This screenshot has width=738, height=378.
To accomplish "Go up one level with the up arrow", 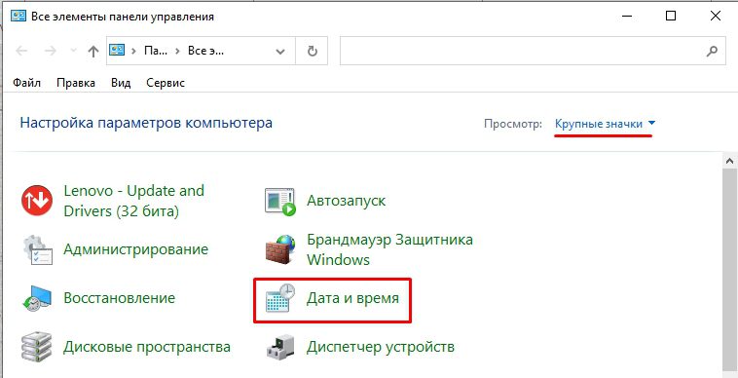I will pyautogui.click(x=93, y=51).
